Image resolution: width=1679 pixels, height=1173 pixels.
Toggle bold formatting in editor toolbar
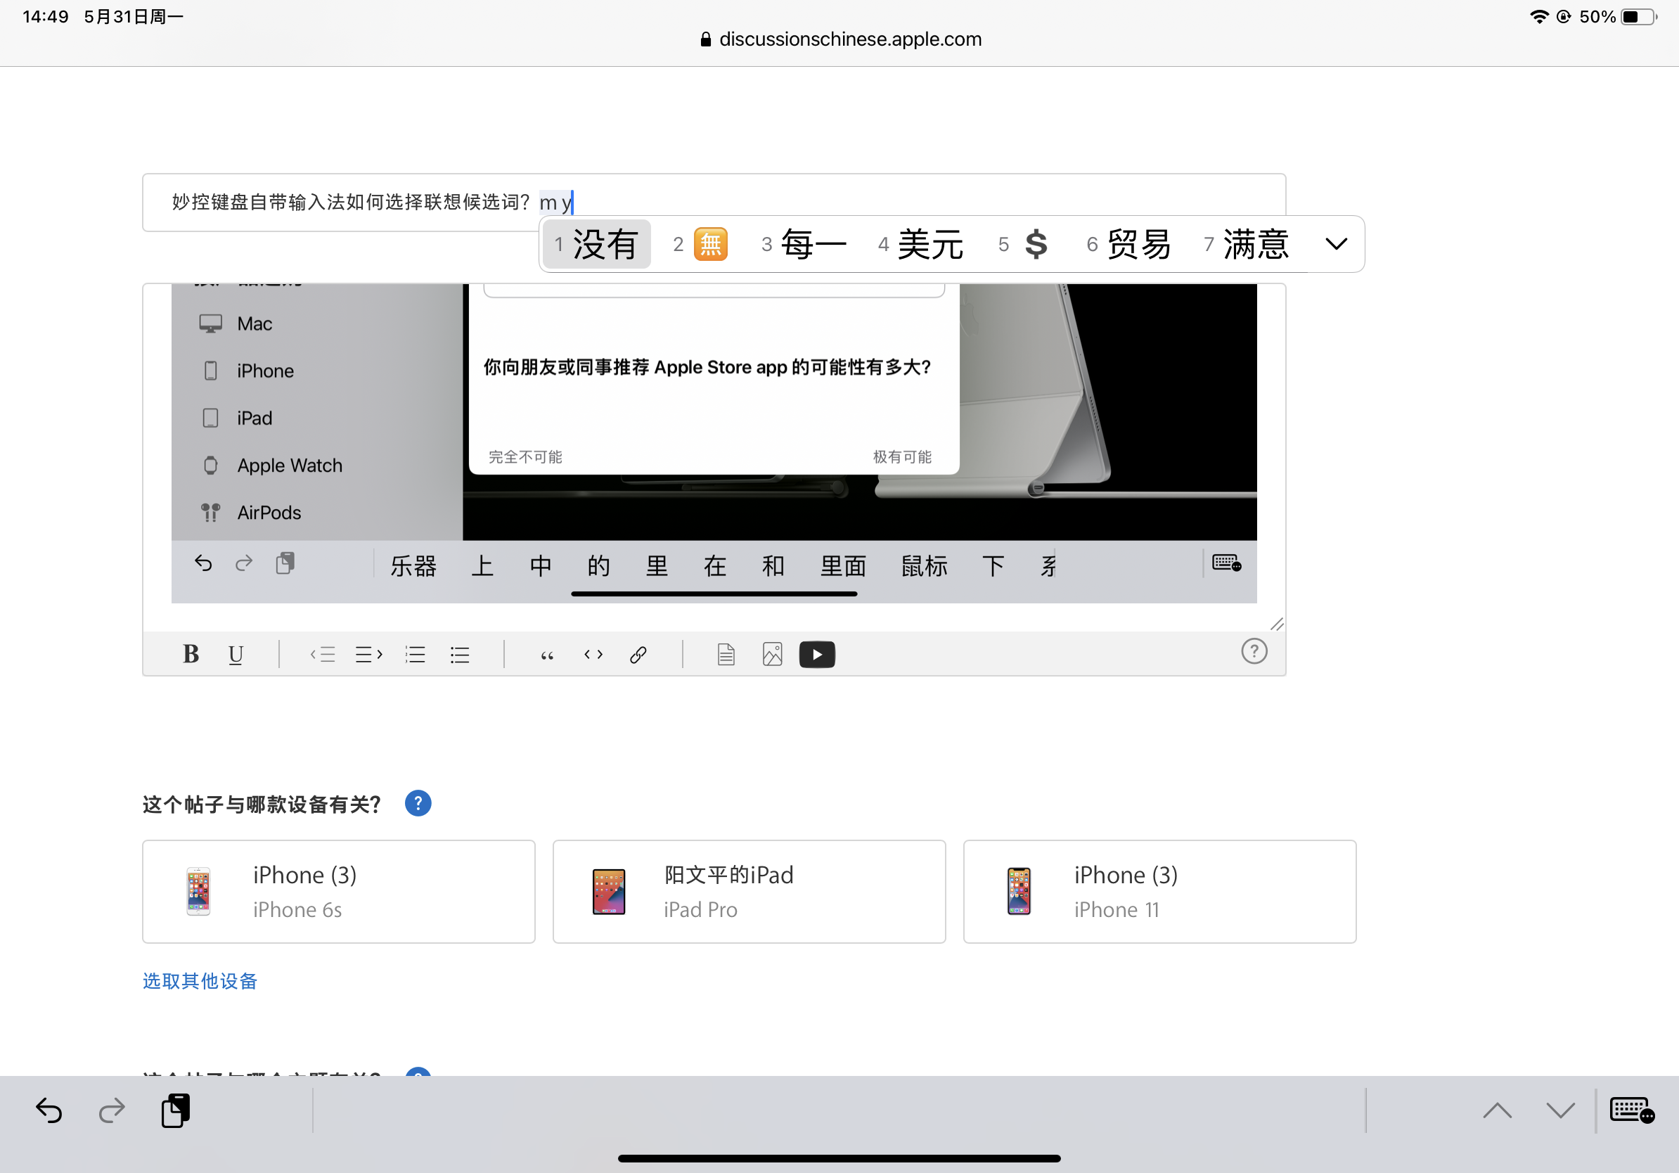(191, 654)
